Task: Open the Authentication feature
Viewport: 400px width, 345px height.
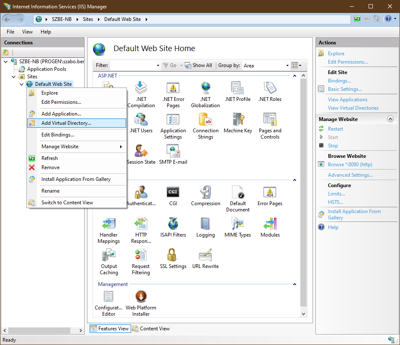Action: pyautogui.click(x=141, y=196)
